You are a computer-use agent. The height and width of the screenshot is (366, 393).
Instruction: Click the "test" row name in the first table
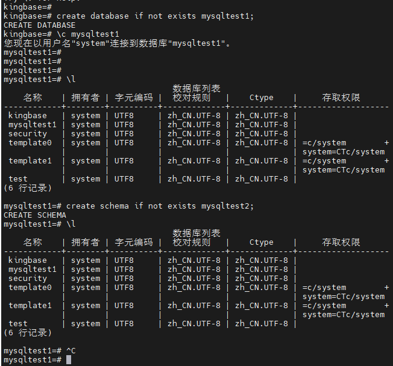pyautogui.click(x=18, y=179)
